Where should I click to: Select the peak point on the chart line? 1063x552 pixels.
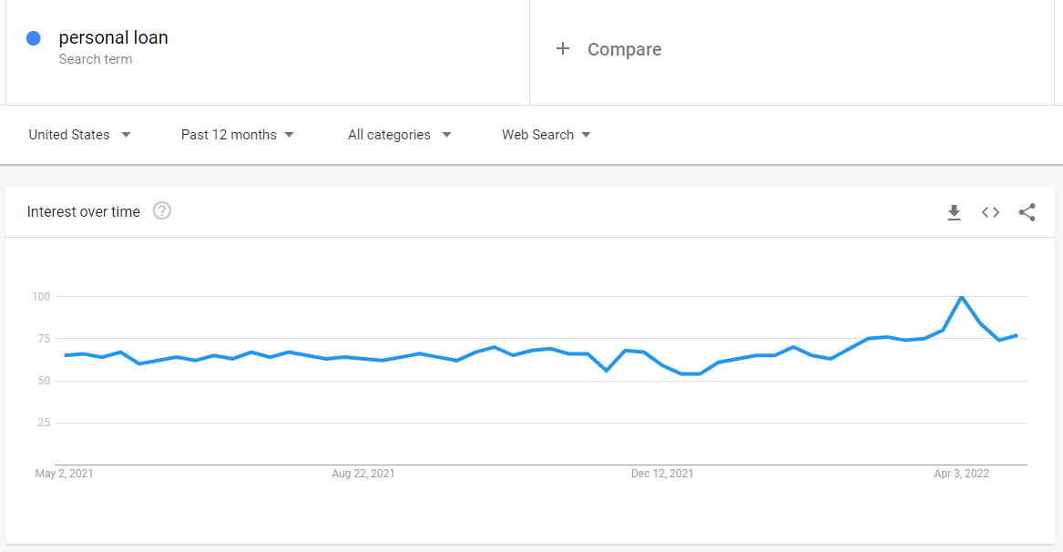coord(961,297)
